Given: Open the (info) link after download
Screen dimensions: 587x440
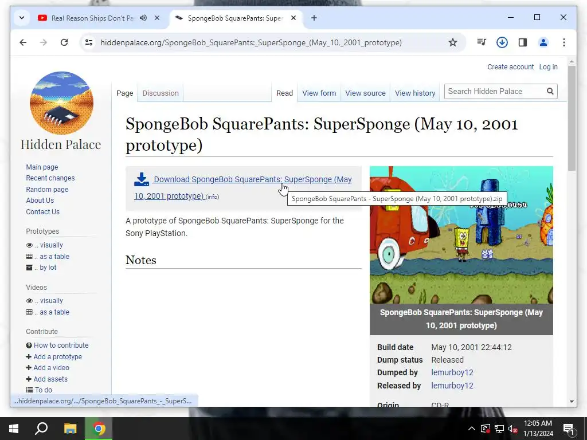Looking at the screenshot, I should [212, 197].
